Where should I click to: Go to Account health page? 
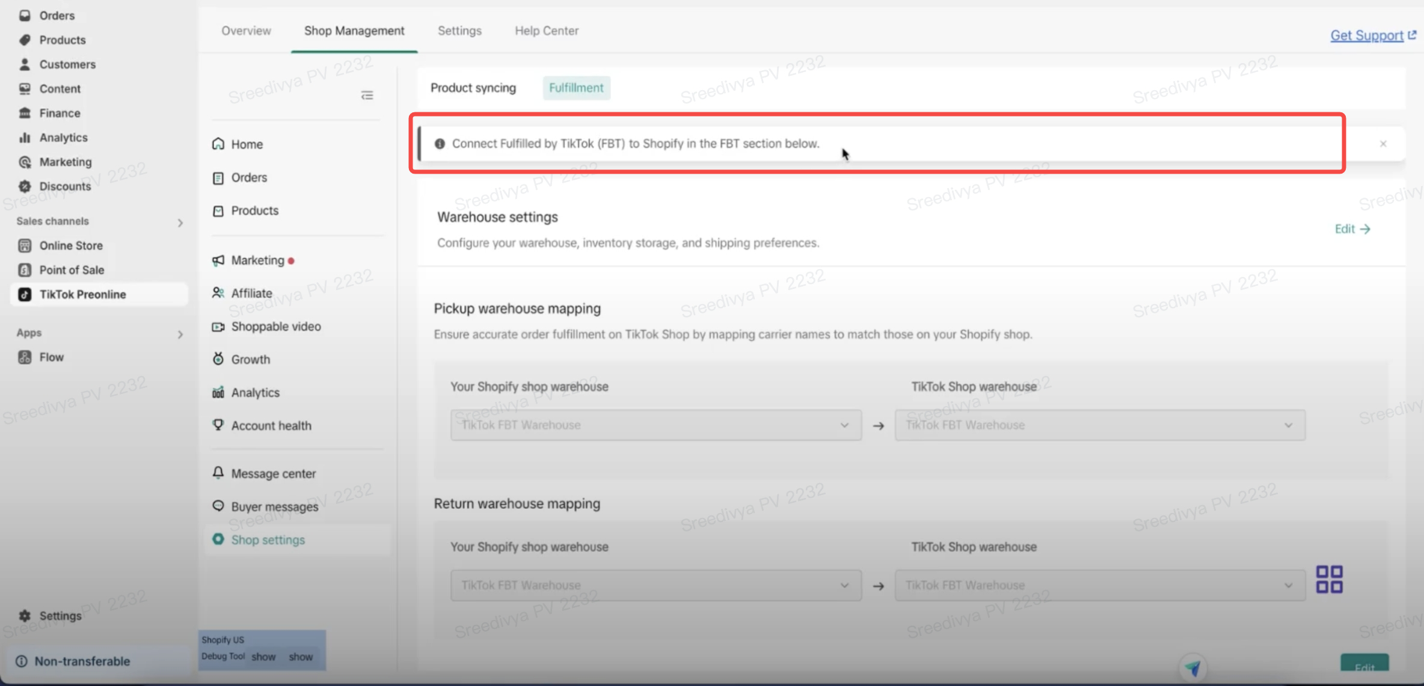271,425
